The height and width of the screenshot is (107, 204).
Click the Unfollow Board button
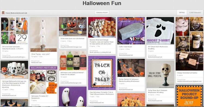pos(102,12)
